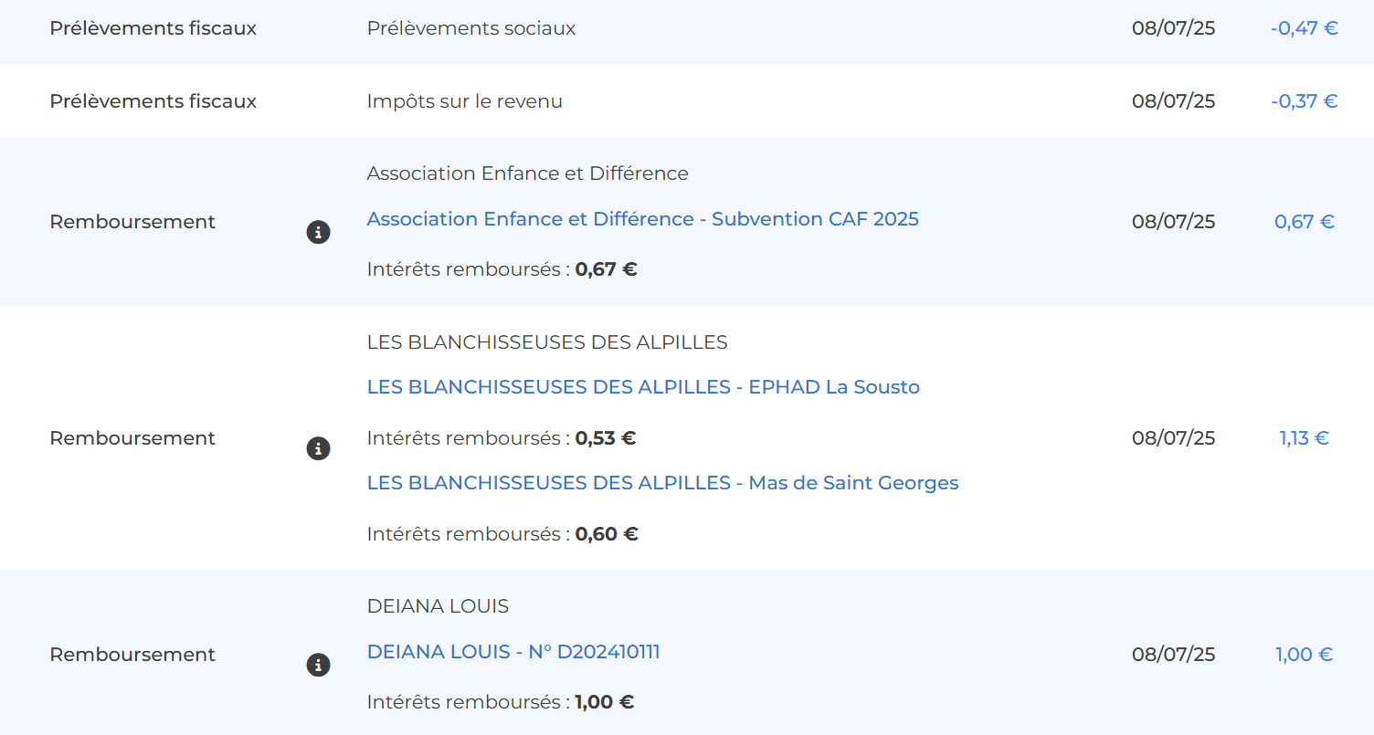
Task: Open DEIANA LOUIS N° D202410111 link
Action: [513, 652]
